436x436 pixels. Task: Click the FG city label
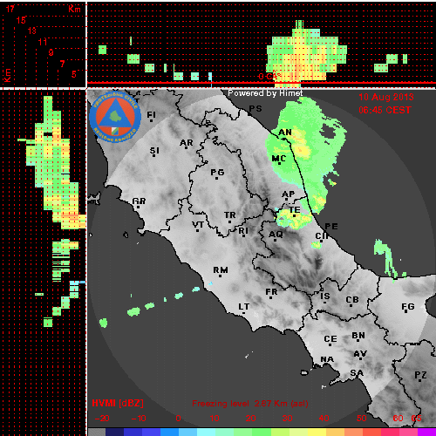[408, 307]
